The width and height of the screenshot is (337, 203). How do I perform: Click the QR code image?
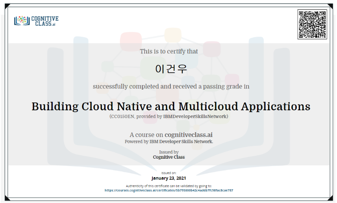point(312,24)
